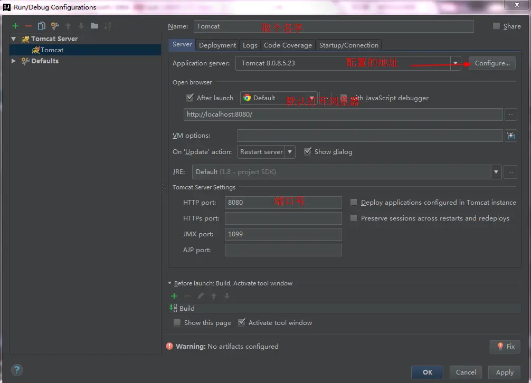Close the Run/Debug Configurations dialog
Screen dimensions: 531x383
517,4
